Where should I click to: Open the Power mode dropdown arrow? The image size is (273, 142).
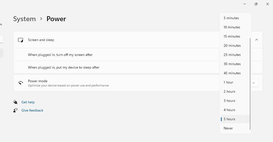(253, 83)
